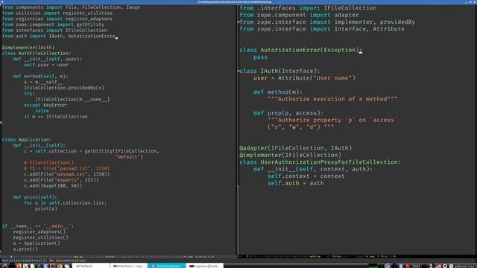Click the 'if m == IFileCollection' line
Screen dimensions: 477x268
(x=56, y=117)
